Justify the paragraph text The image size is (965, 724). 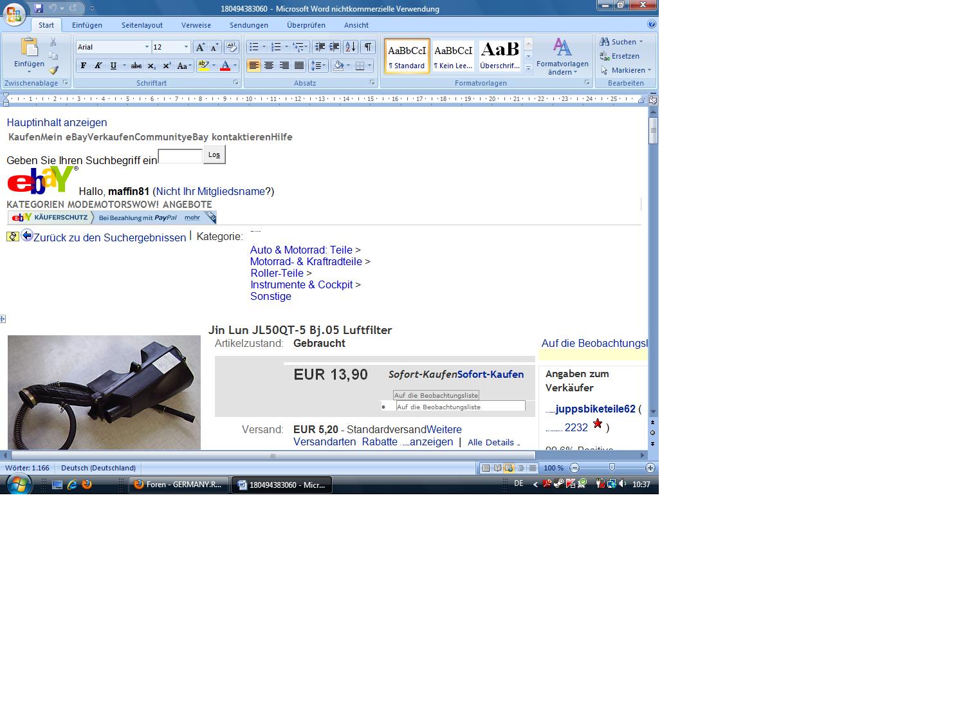pyautogui.click(x=299, y=66)
